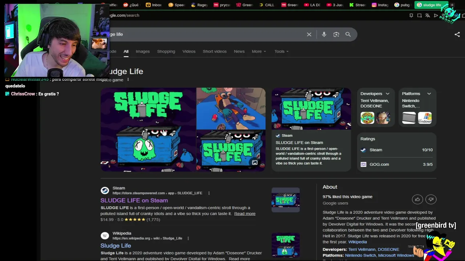
Task: Open the three-dot menu beside the Wikipedia result URL
Action: [x=188, y=239]
